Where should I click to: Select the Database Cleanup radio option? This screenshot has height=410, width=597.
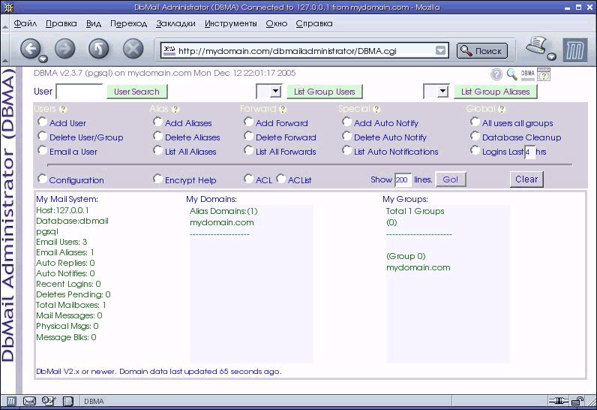pyautogui.click(x=475, y=137)
